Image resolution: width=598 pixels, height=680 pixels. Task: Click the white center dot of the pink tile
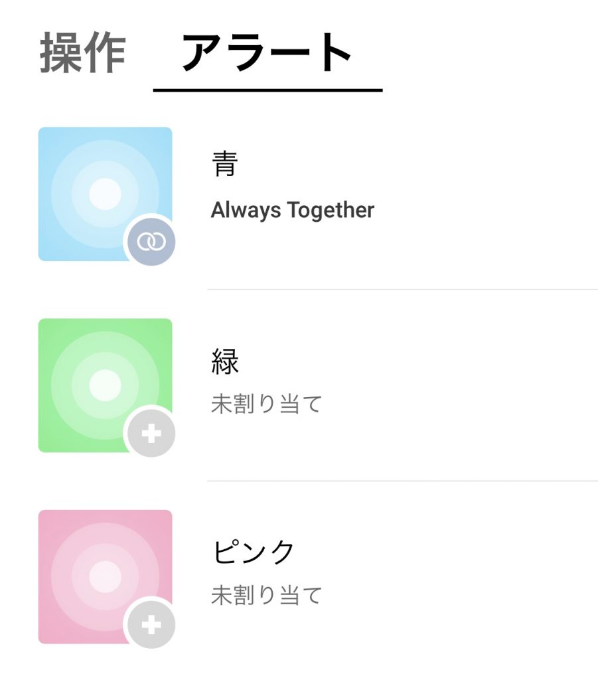click(x=105, y=576)
